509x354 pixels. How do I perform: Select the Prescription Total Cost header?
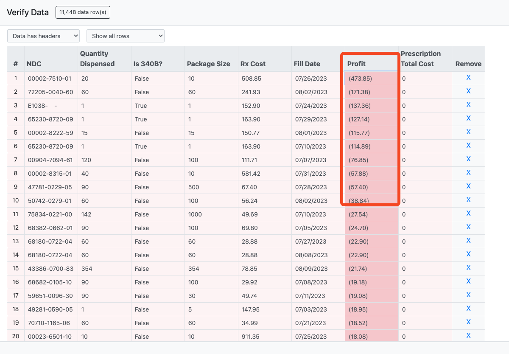coord(421,59)
